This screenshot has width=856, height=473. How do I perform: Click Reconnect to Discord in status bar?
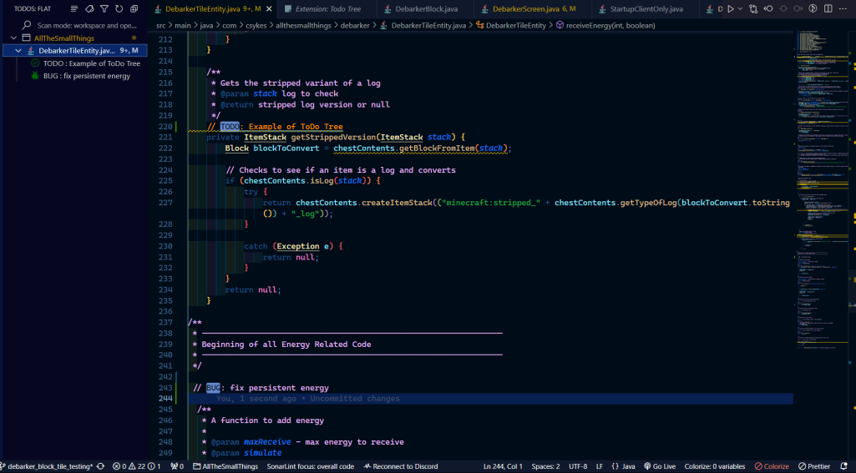pyautogui.click(x=399, y=466)
